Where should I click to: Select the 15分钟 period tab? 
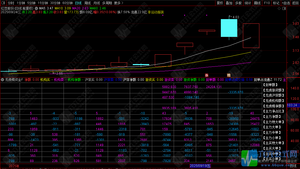pos(43,3)
